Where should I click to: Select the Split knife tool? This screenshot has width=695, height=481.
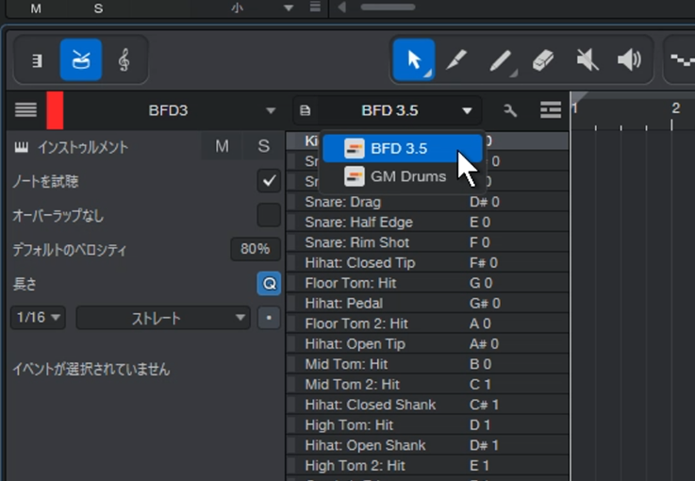coord(456,59)
